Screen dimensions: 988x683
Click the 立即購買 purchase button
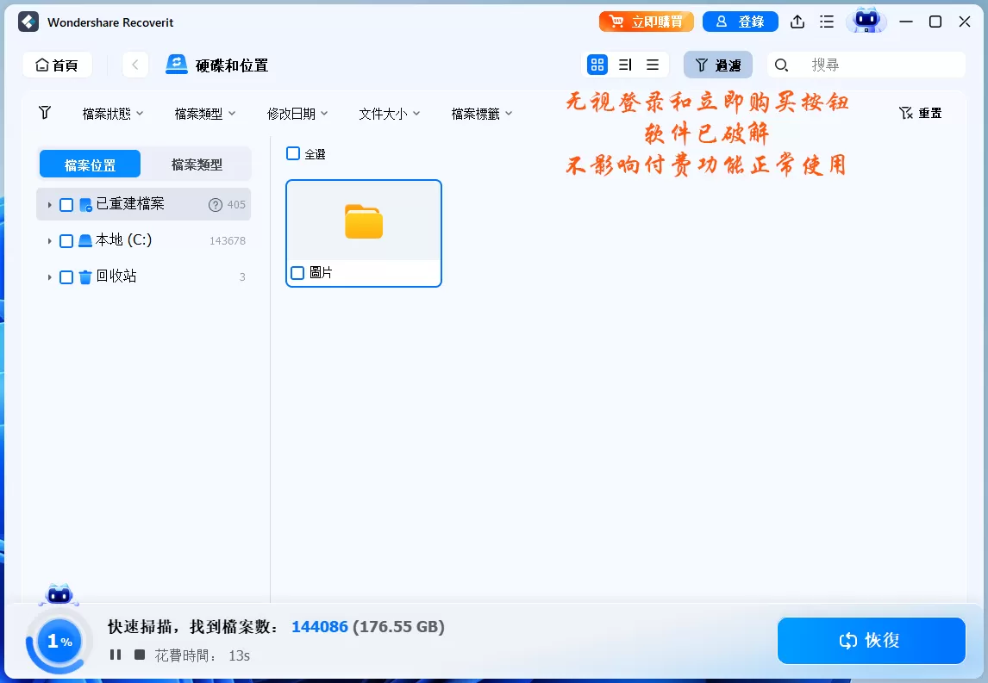[646, 21]
